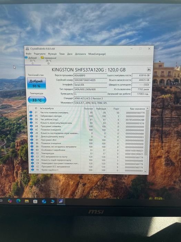This screenshot has width=181, height=242.
Task: Open the Мова(Language) menu
Action: [x=97, y=54]
